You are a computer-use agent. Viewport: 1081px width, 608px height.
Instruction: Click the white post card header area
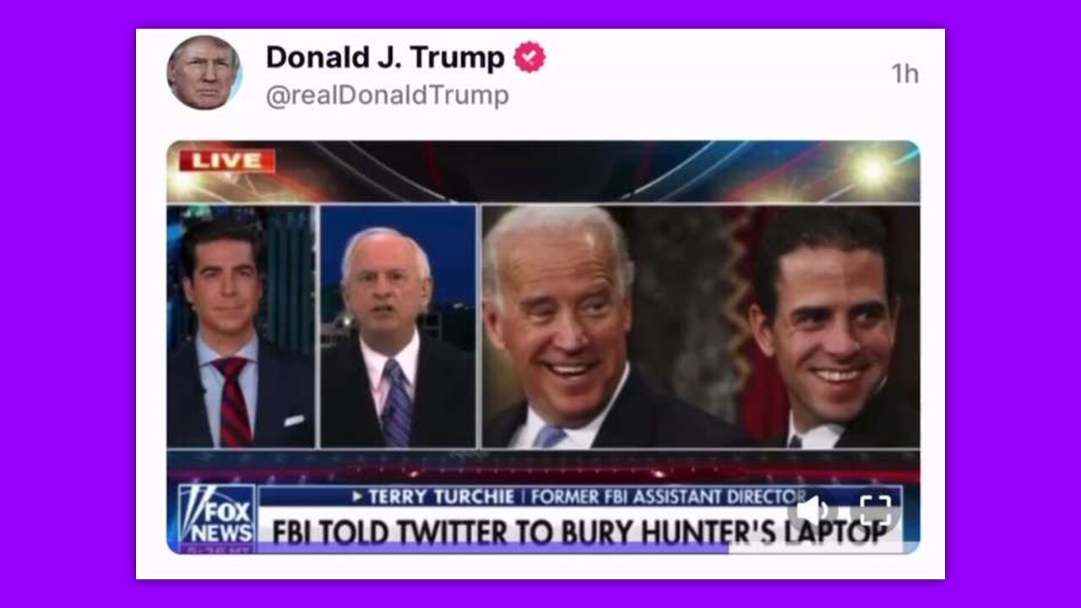coord(540,83)
